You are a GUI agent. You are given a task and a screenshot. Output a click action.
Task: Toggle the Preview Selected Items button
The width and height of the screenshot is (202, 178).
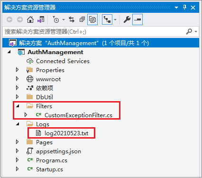coord(138,19)
